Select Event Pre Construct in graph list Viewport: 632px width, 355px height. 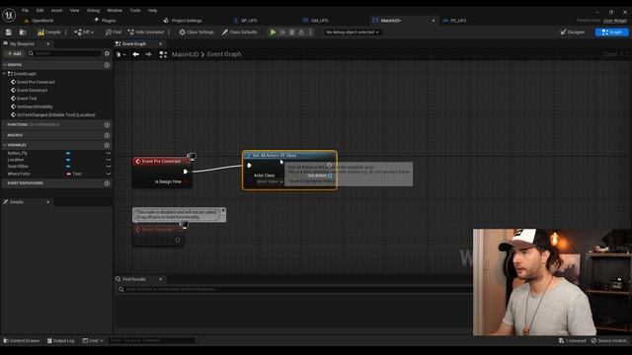click(x=36, y=82)
